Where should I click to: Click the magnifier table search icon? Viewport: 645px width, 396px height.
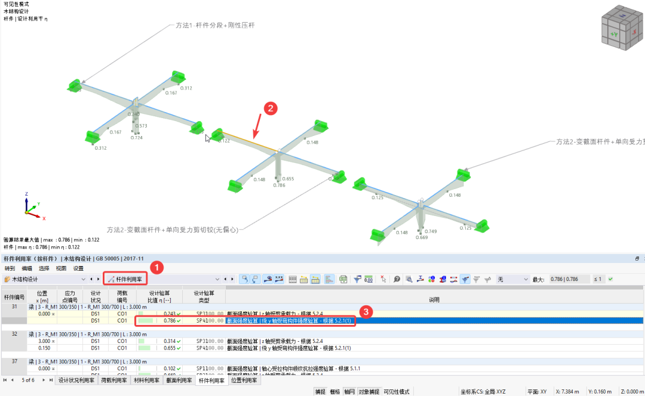(409, 279)
